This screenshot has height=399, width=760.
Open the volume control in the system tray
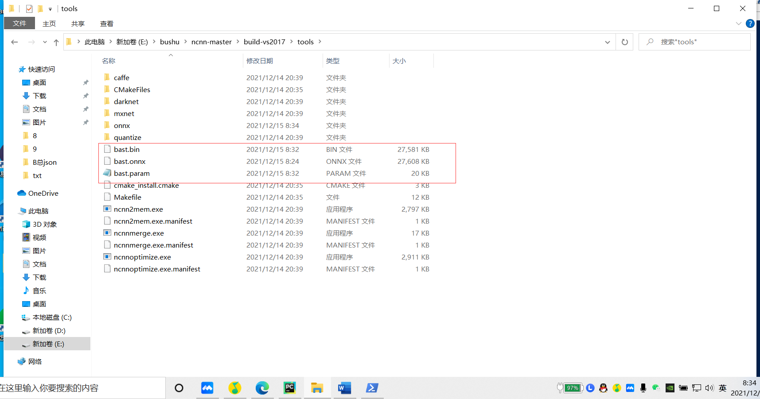pyautogui.click(x=709, y=387)
